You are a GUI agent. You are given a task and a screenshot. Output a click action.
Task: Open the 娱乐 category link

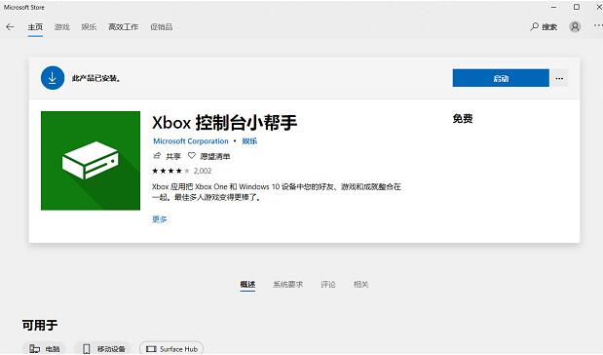click(x=249, y=141)
